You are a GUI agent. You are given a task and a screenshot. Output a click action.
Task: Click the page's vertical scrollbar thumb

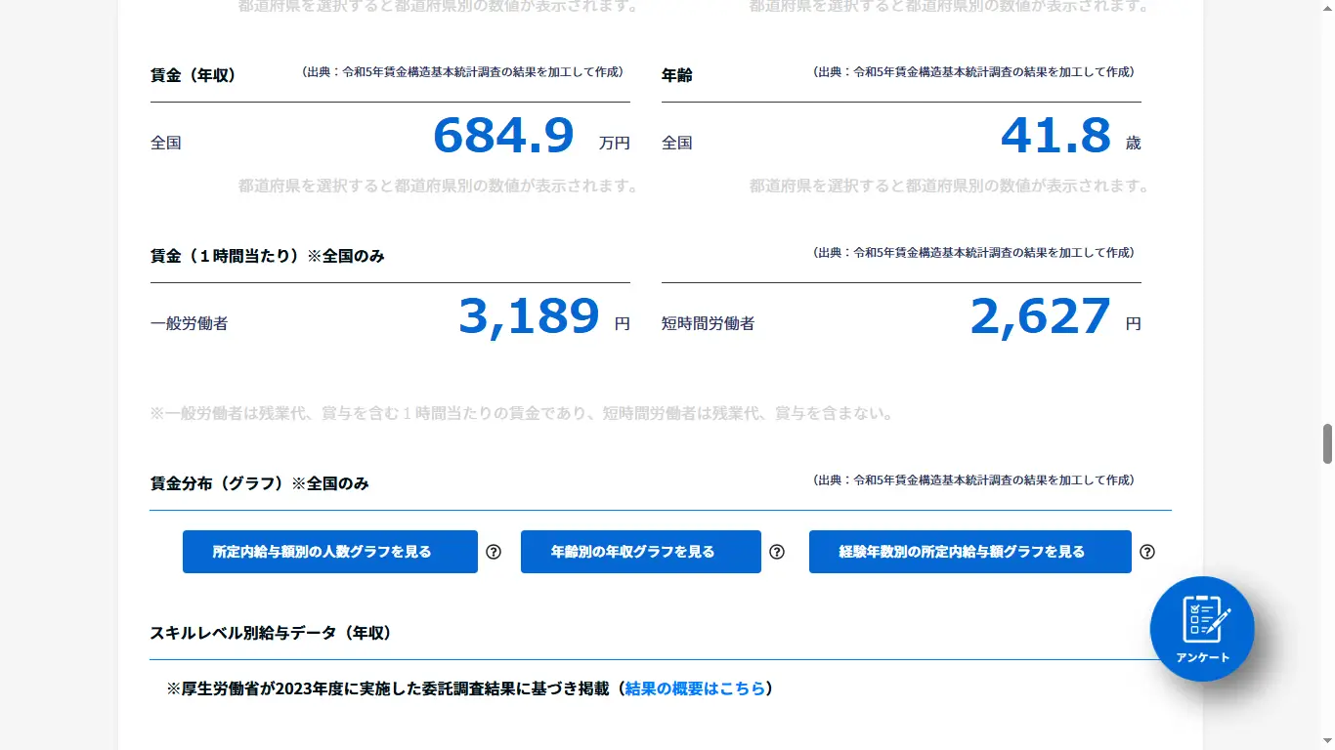1327,444
